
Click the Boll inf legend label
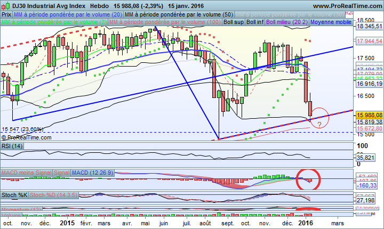click(x=255, y=22)
